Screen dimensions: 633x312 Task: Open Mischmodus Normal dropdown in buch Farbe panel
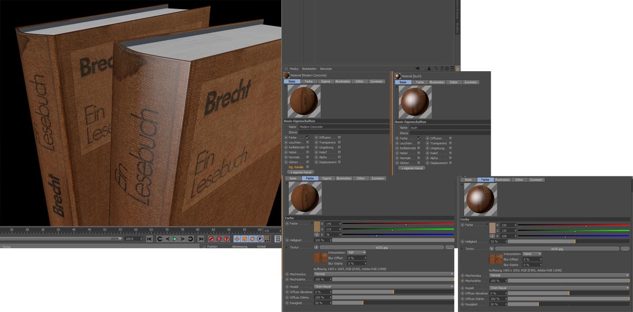click(x=559, y=275)
